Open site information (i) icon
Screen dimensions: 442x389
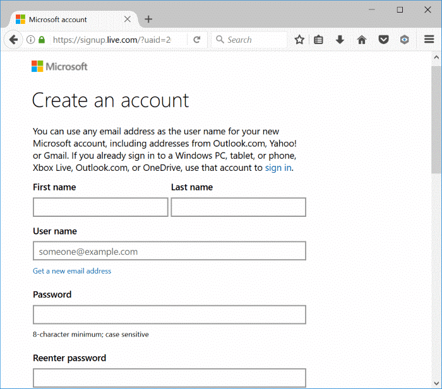(x=30, y=40)
